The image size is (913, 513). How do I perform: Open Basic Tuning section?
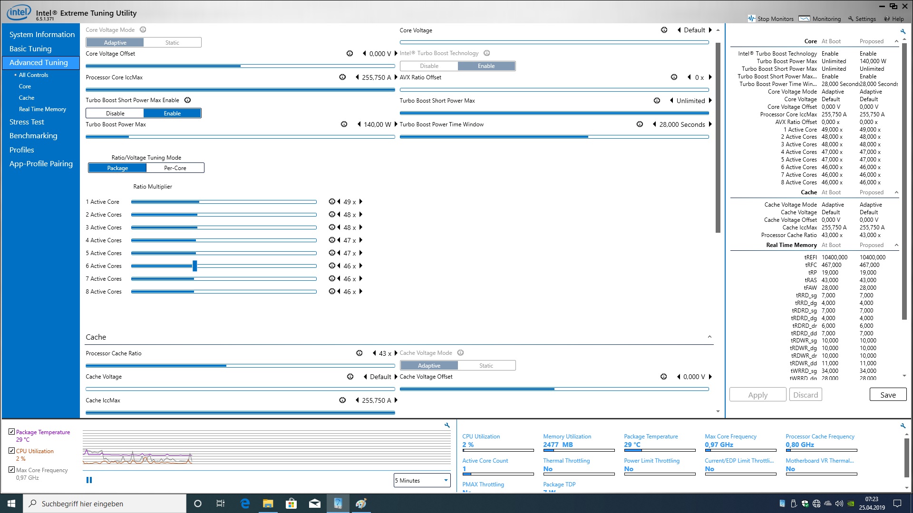30,48
